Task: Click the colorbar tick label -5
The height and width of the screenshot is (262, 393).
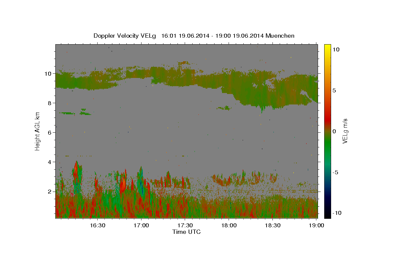Action: click(x=335, y=172)
